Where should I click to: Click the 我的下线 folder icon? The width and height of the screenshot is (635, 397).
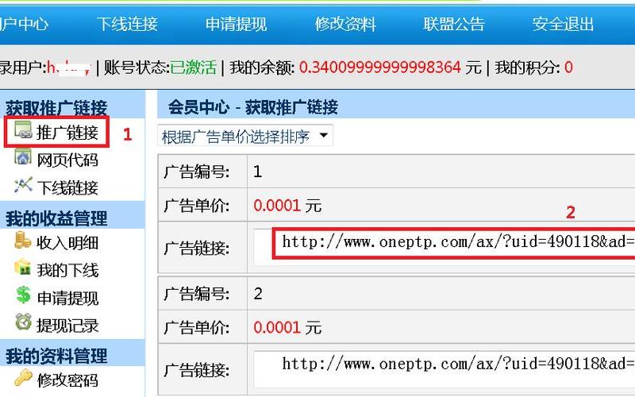tap(23, 268)
